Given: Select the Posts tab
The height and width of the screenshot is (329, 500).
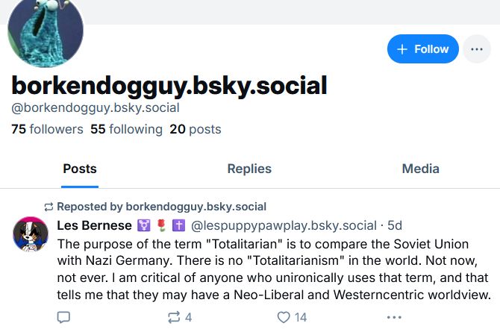Looking at the screenshot, I should coord(79,169).
